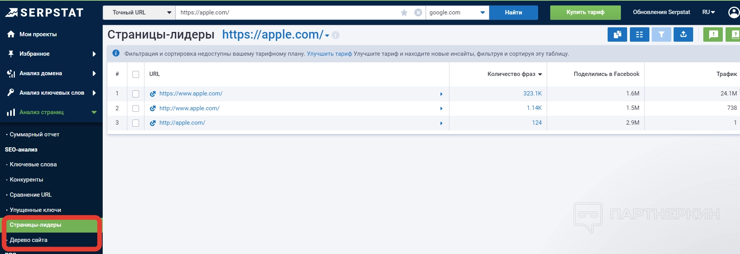
Task: Click the 24.1M traffic value
Action: coord(729,93)
